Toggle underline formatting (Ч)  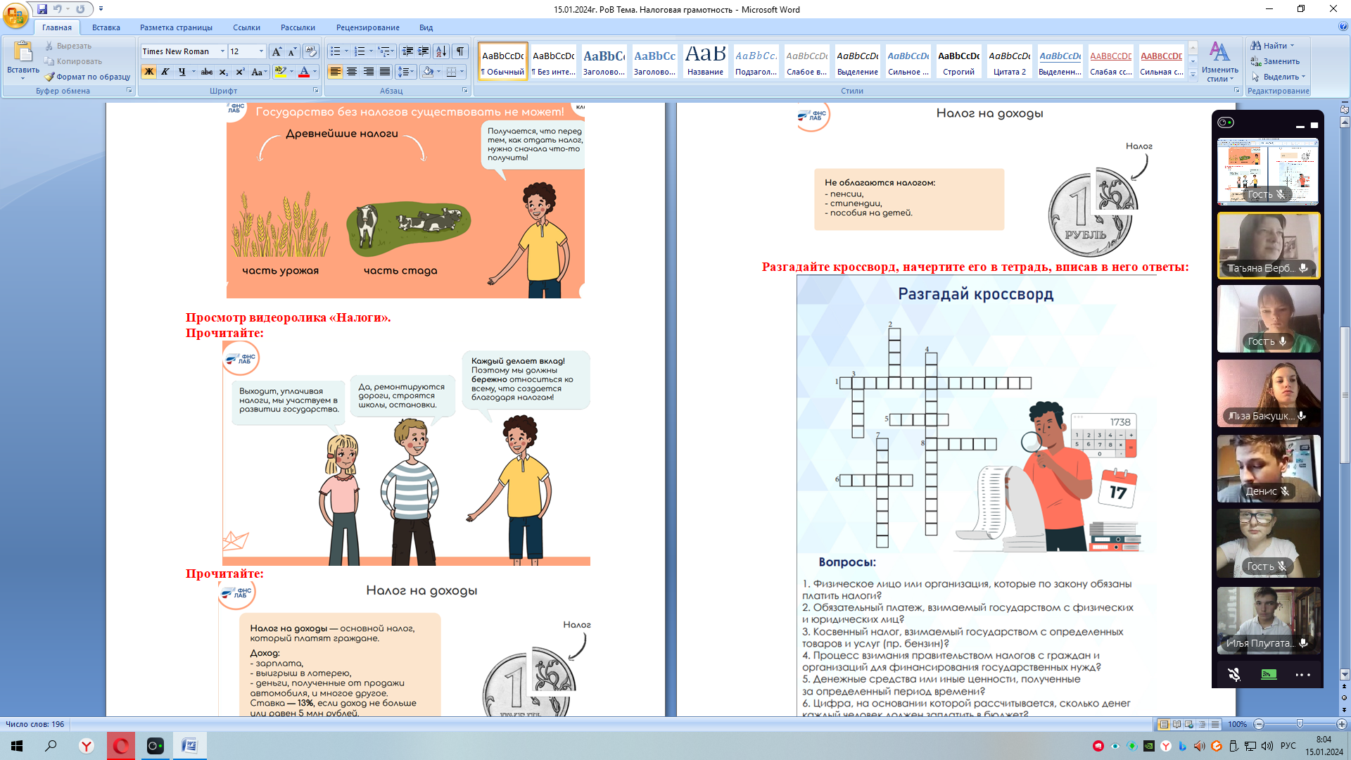pyautogui.click(x=182, y=72)
